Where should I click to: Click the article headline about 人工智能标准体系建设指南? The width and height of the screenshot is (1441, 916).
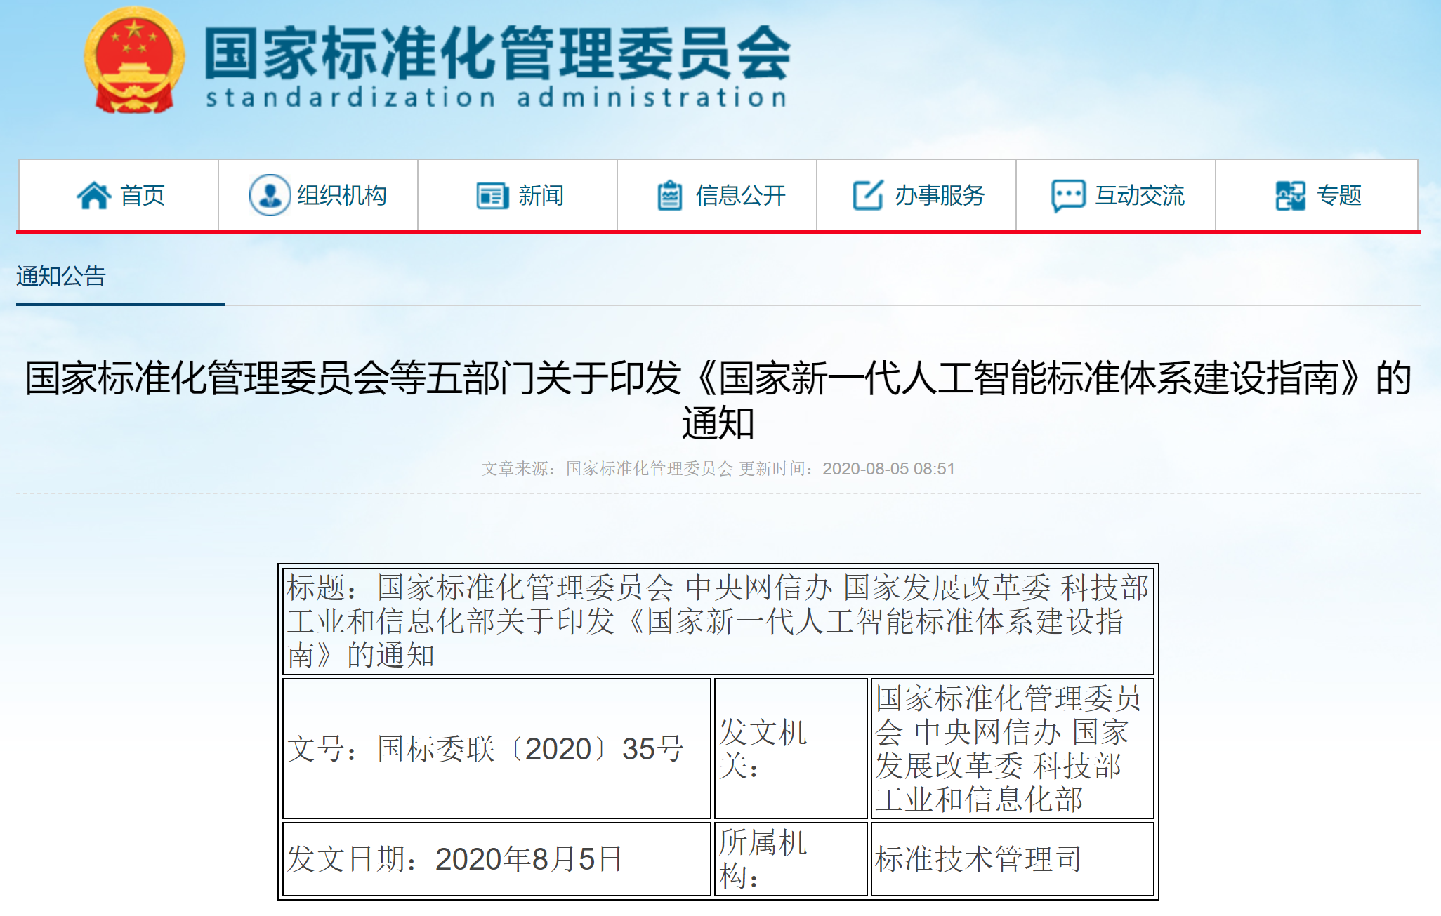pos(718,399)
